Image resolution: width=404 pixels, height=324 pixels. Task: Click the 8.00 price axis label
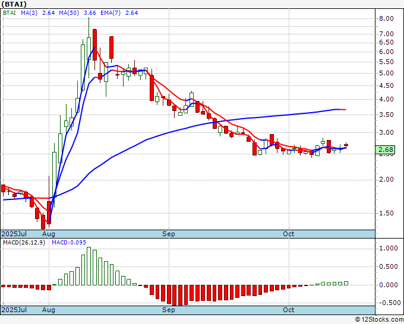click(x=387, y=18)
